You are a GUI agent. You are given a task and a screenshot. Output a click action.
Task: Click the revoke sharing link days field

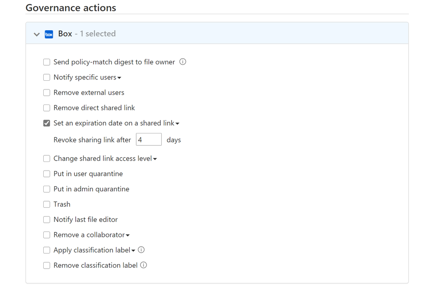coord(149,139)
